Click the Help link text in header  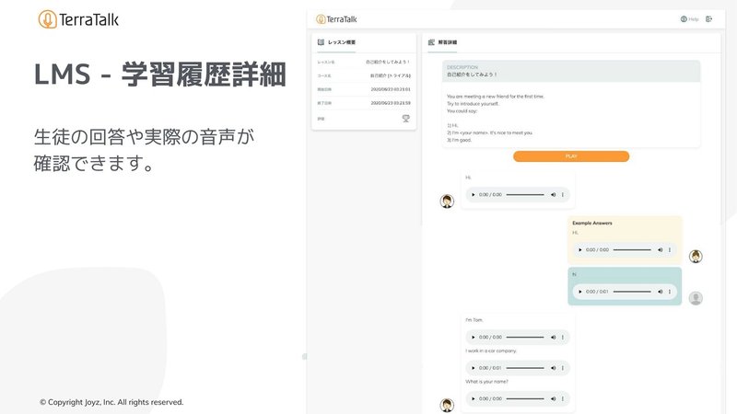(x=694, y=19)
